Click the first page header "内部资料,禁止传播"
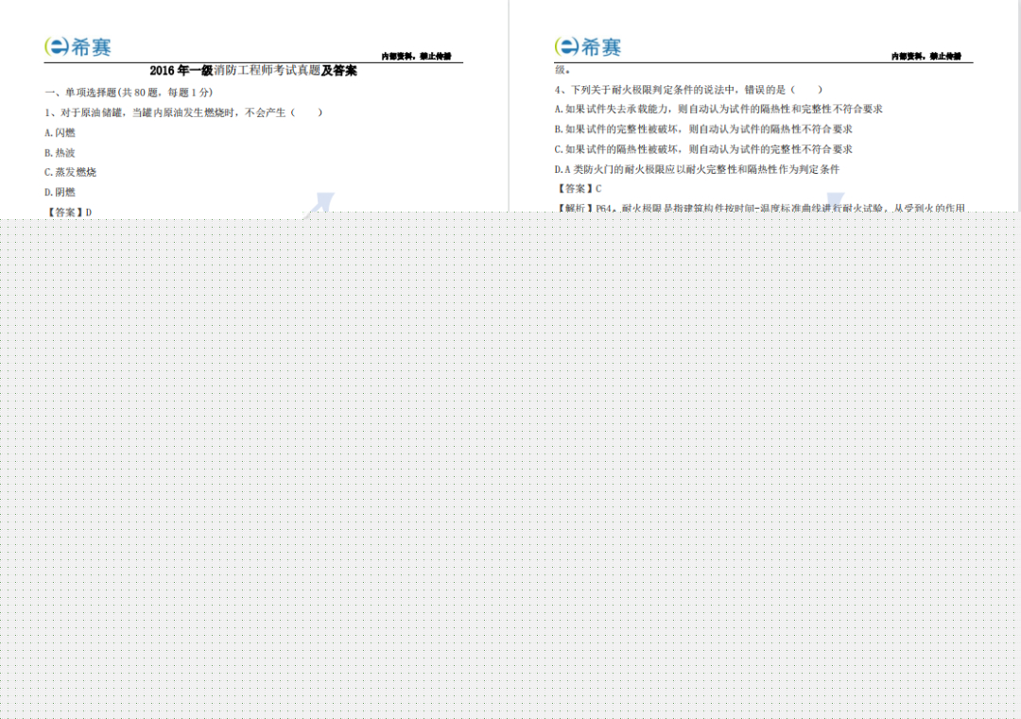Screen dimensions: 1021x719 pos(416,56)
